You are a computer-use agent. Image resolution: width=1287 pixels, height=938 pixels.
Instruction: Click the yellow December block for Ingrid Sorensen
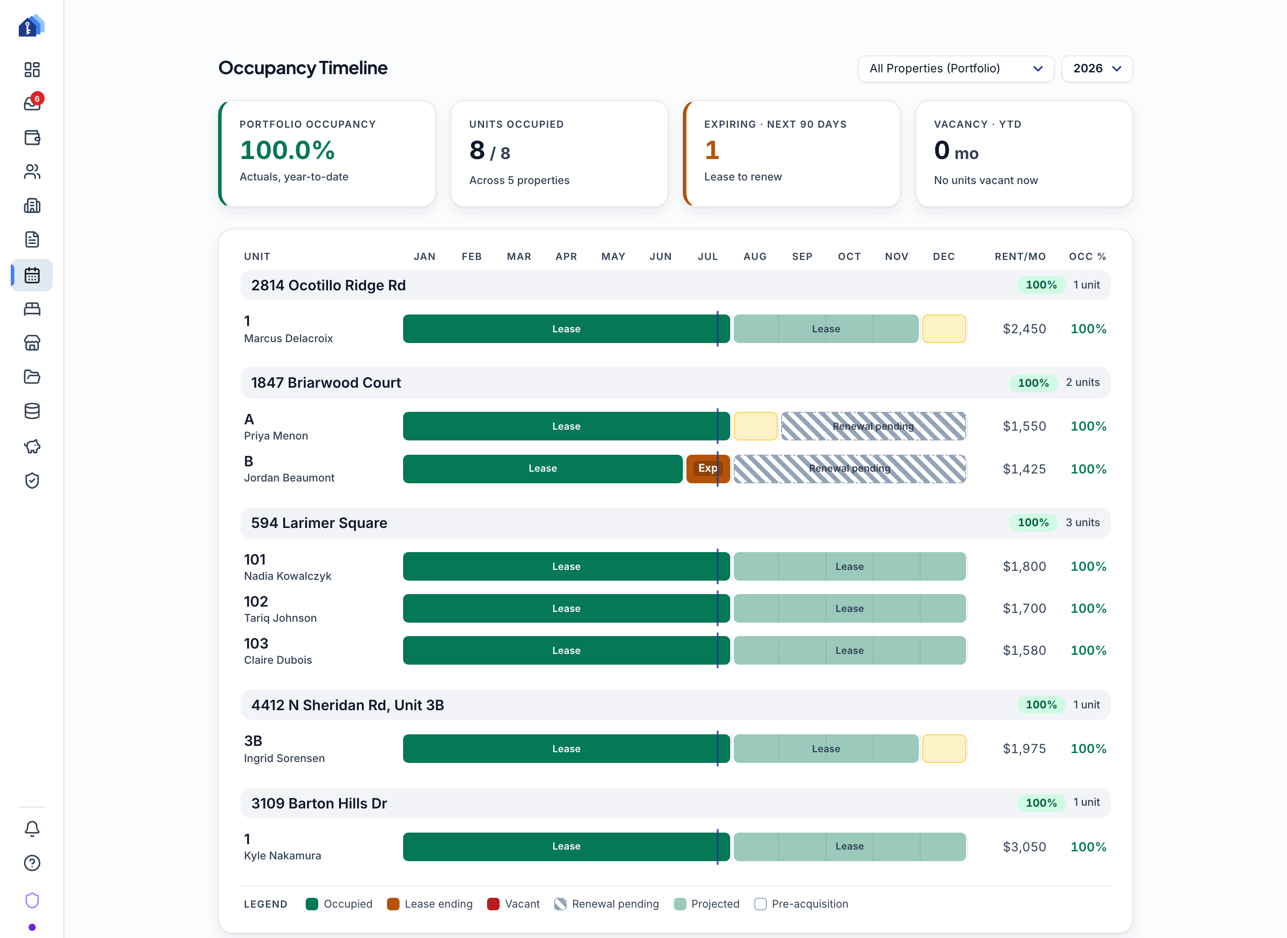pyautogui.click(x=944, y=749)
